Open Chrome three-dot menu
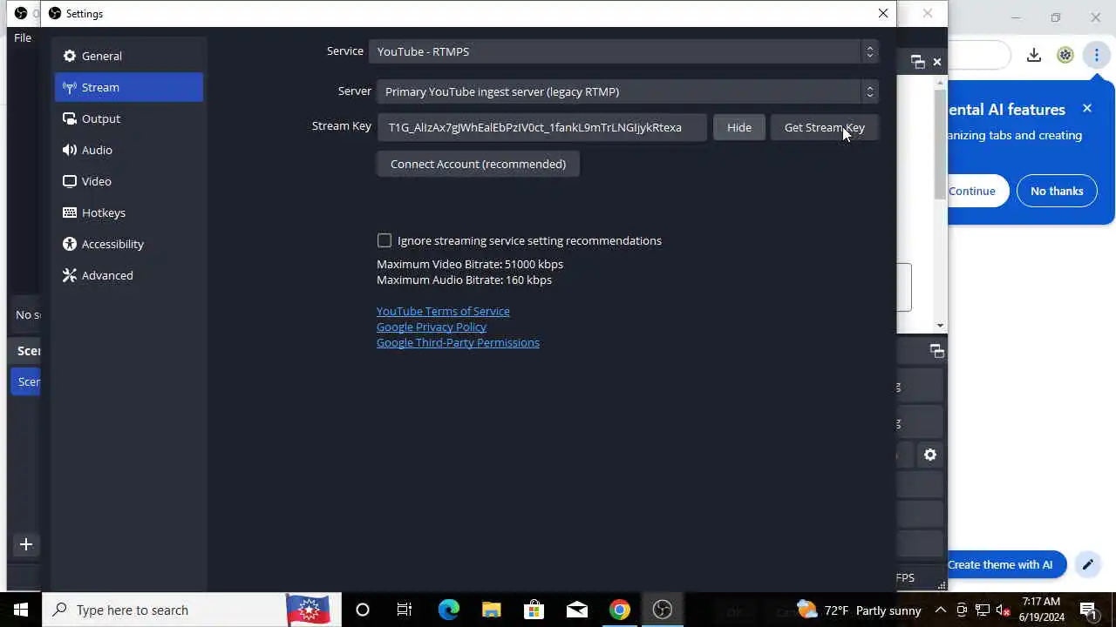Image resolution: width=1116 pixels, height=627 pixels. tap(1097, 56)
